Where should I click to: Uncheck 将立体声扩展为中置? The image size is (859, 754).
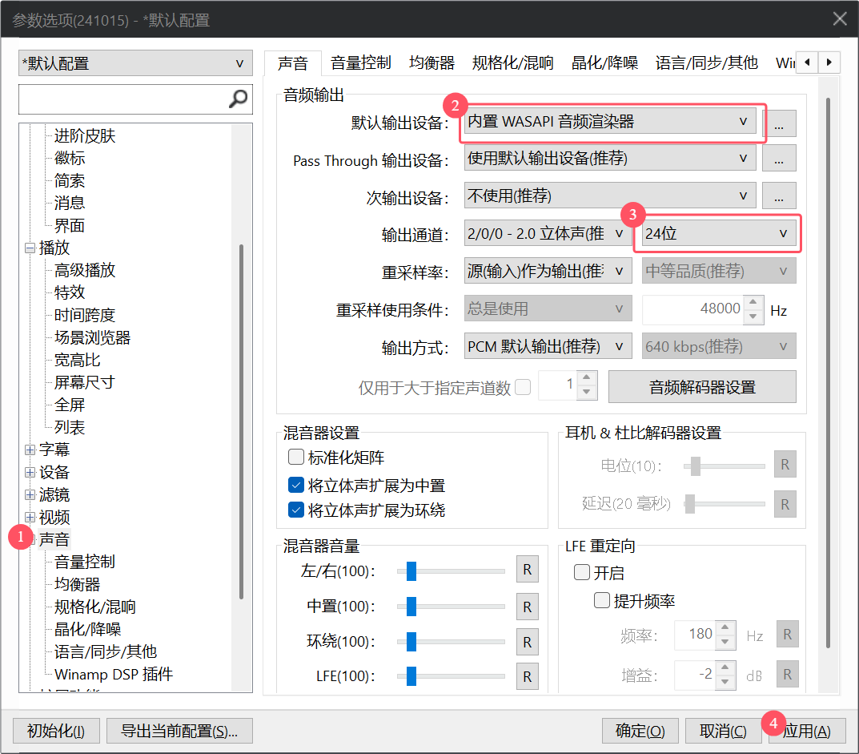[x=296, y=486]
